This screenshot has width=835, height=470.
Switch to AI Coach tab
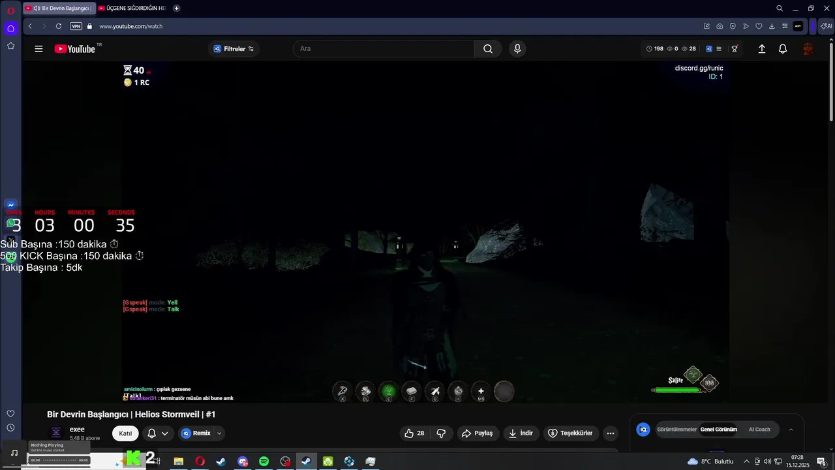[759, 430]
